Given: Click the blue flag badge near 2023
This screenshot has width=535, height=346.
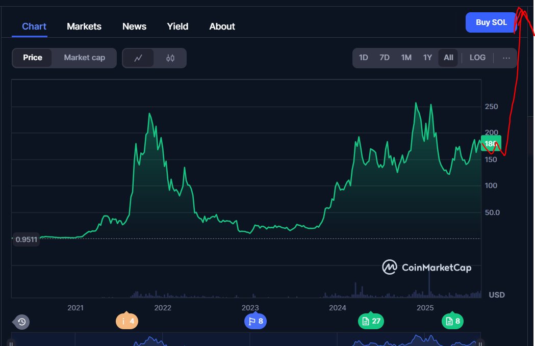Looking at the screenshot, I should (x=256, y=321).
